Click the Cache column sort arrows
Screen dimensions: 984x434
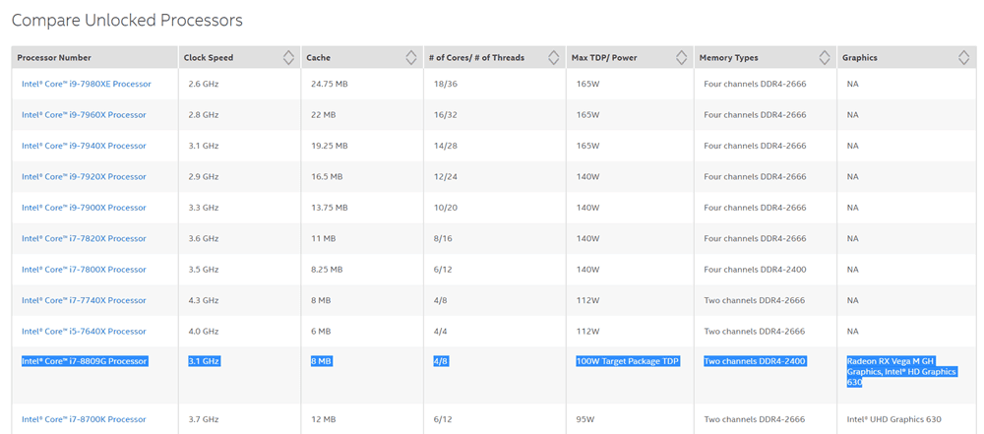pyautogui.click(x=411, y=58)
